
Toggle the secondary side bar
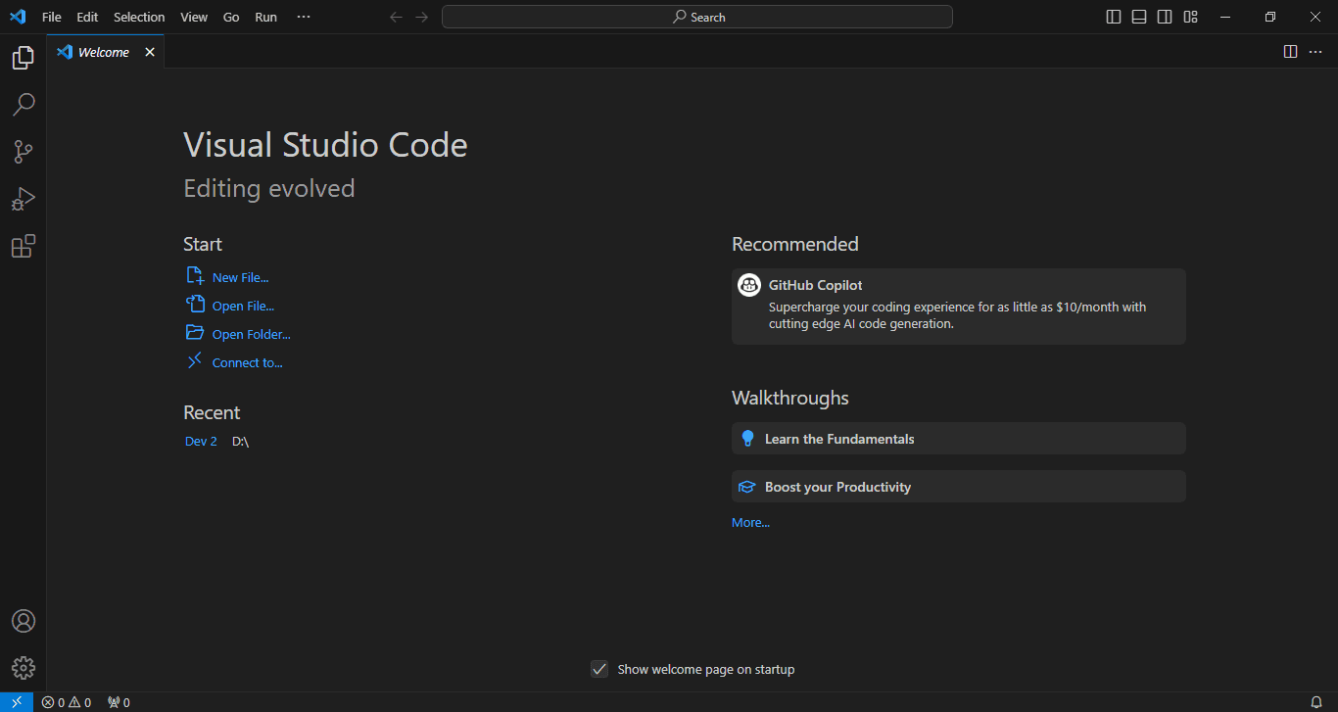coord(1164,16)
